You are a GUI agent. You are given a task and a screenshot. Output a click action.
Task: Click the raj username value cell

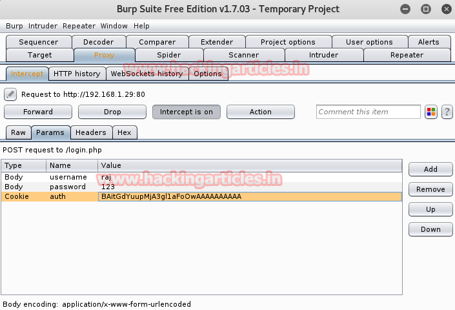click(250, 177)
